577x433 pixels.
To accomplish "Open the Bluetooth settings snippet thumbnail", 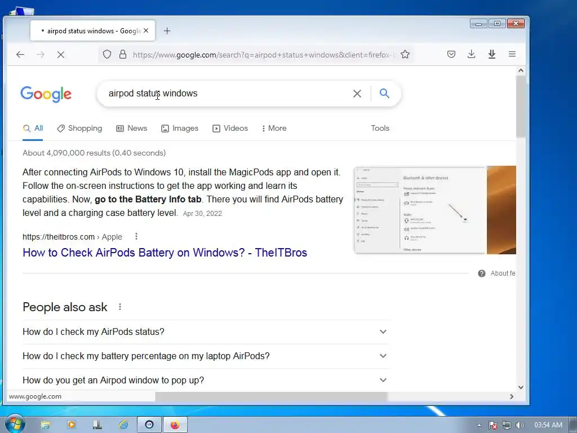I will tap(419, 210).
